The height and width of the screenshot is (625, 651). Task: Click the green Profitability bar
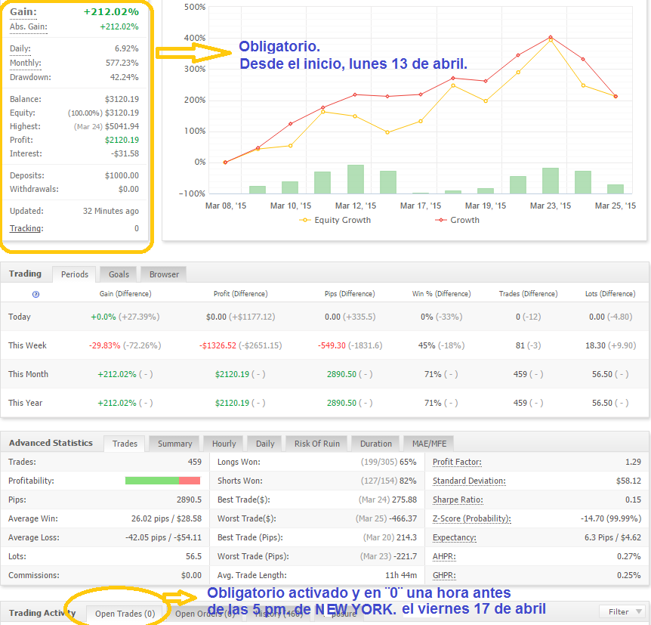pos(152,481)
